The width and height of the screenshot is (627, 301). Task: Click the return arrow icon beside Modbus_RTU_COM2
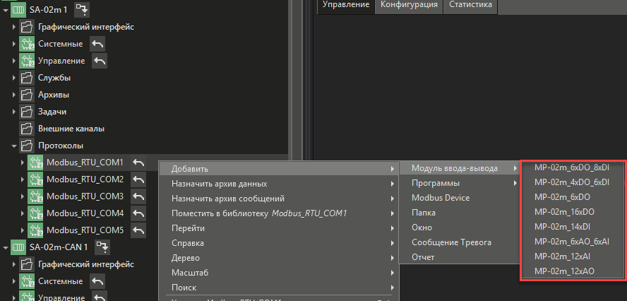139,179
